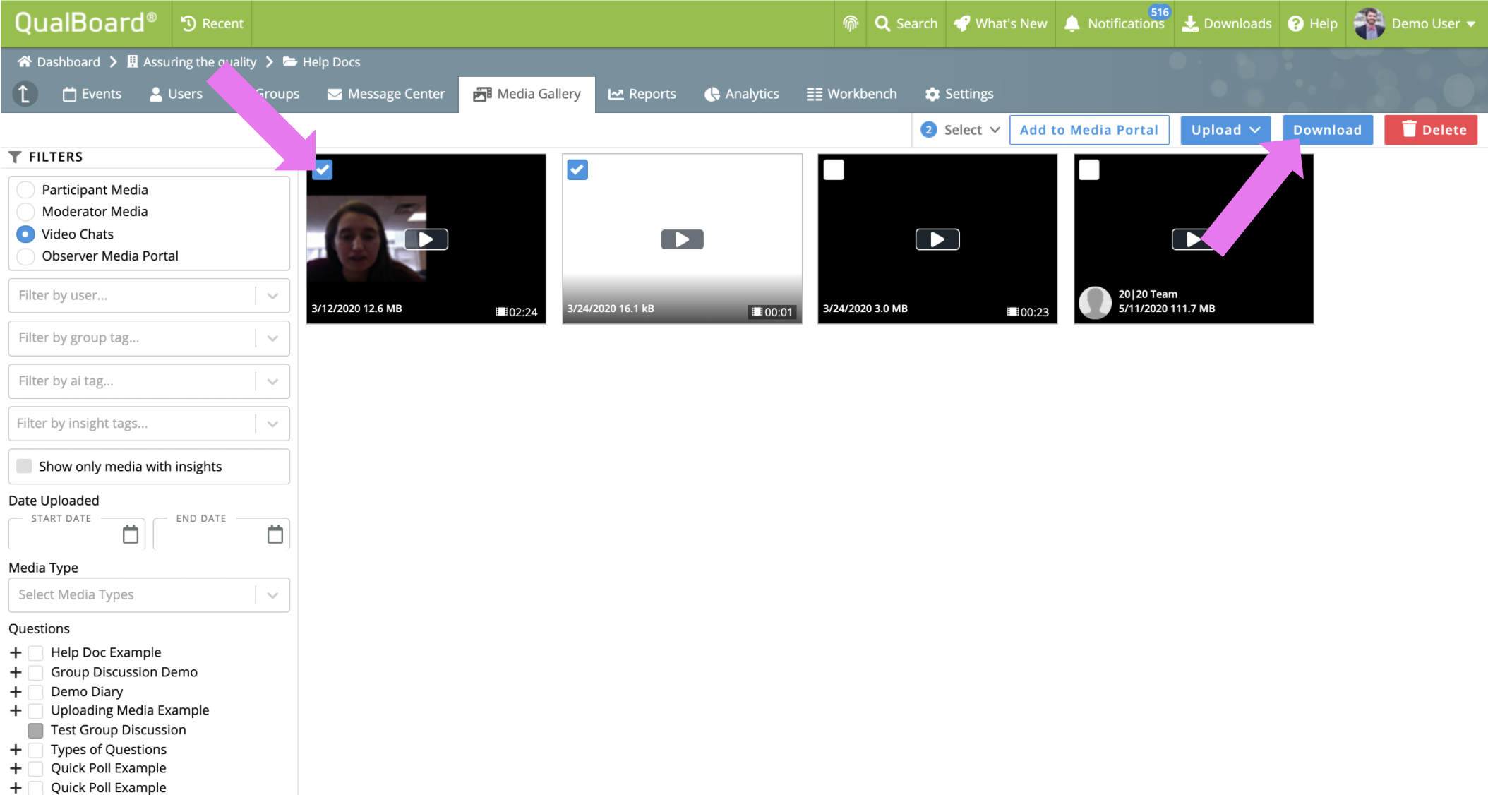Expand the Demo Diary question tree
Image resolution: width=1488 pixels, height=795 pixels.
(16, 691)
